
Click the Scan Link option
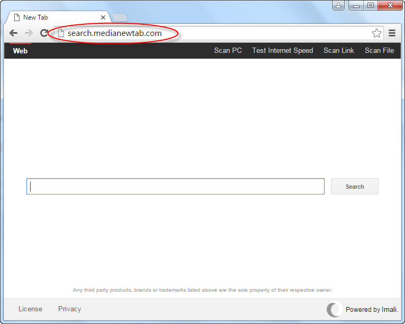[x=338, y=50]
